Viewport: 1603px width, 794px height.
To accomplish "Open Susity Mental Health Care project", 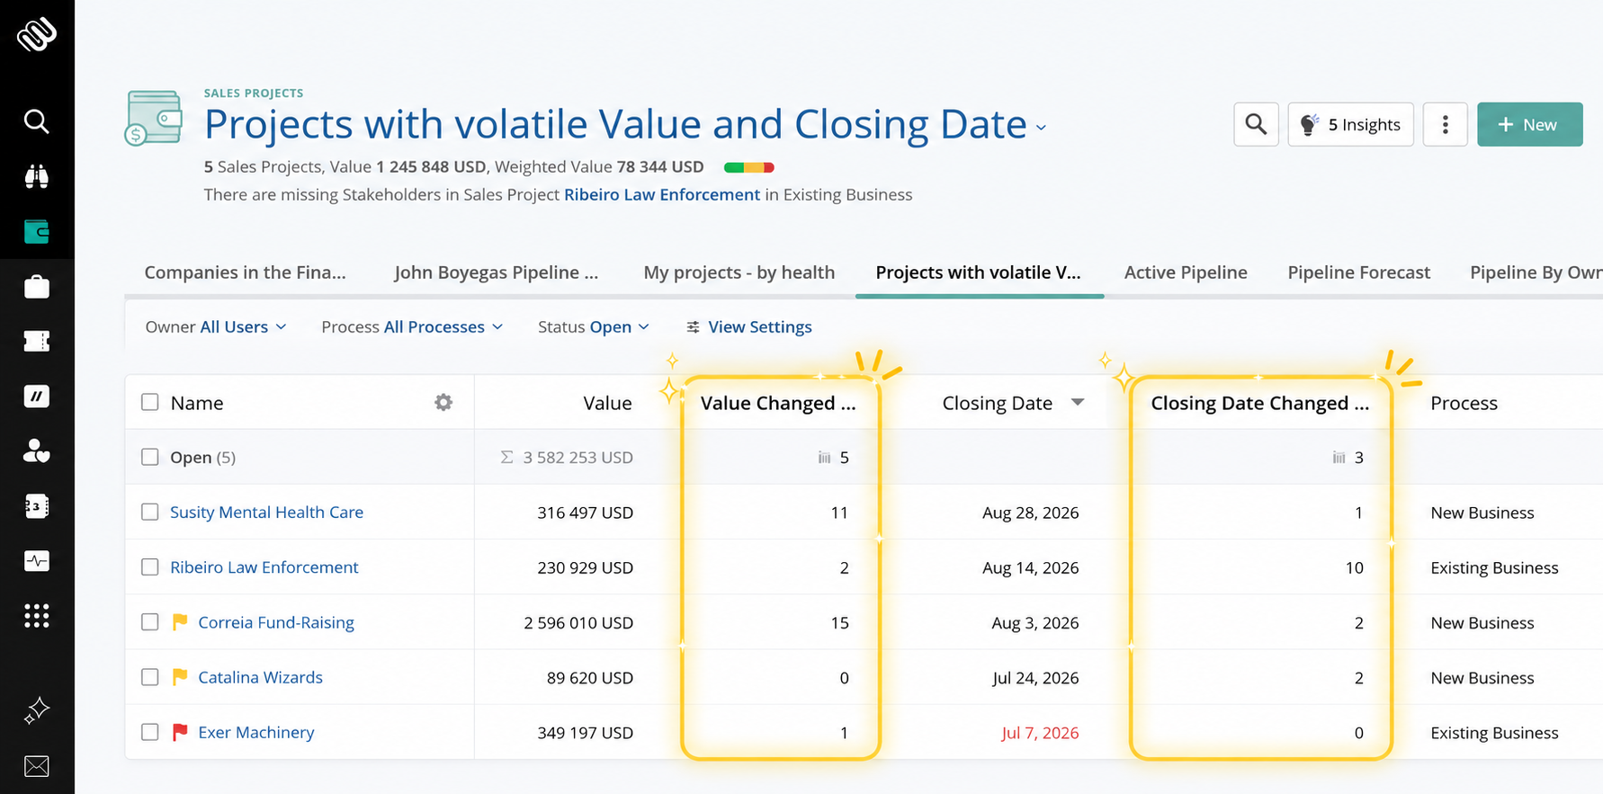I will (266, 512).
